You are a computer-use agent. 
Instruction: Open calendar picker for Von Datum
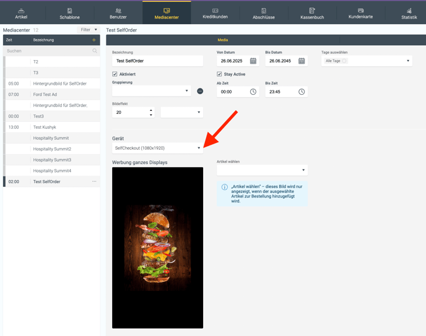[x=253, y=61]
